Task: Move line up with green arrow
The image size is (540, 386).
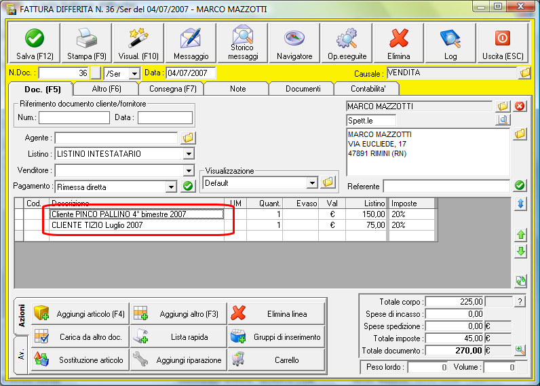Action: point(520,235)
